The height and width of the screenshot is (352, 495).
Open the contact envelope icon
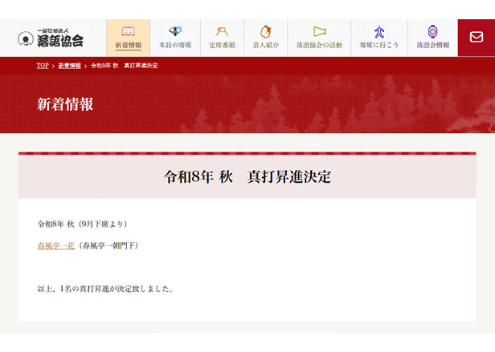pos(477,38)
